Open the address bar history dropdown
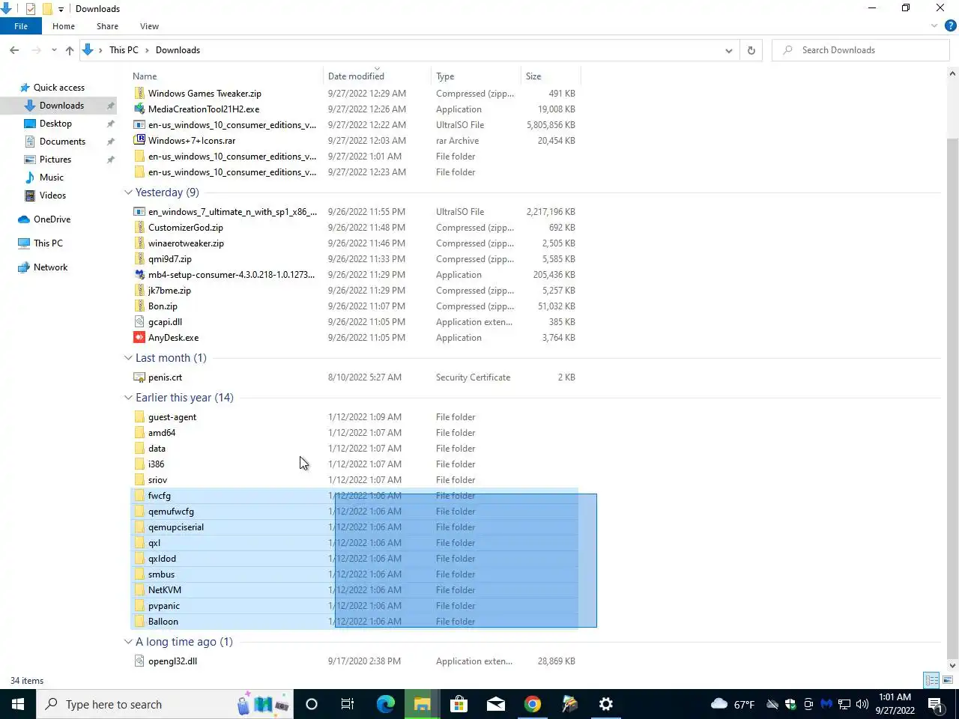 pyautogui.click(x=728, y=50)
